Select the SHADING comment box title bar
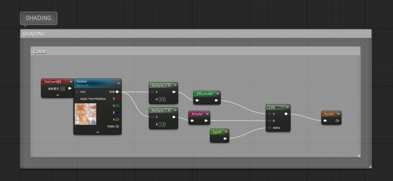This screenshot has height=181, width=393. (196, 34)
